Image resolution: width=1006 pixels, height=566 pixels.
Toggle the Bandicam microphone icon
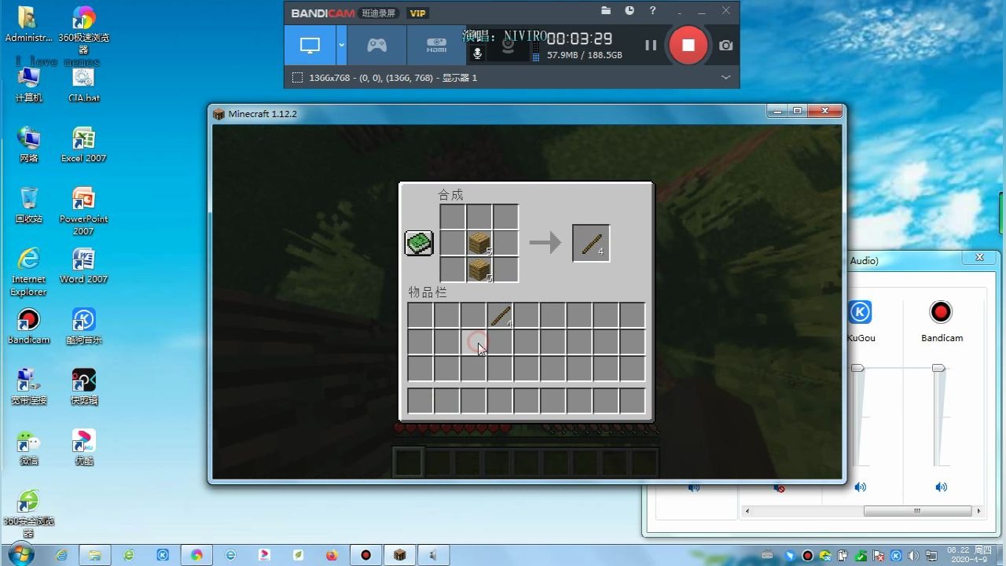pyautogui.click(x=476, y=53)
